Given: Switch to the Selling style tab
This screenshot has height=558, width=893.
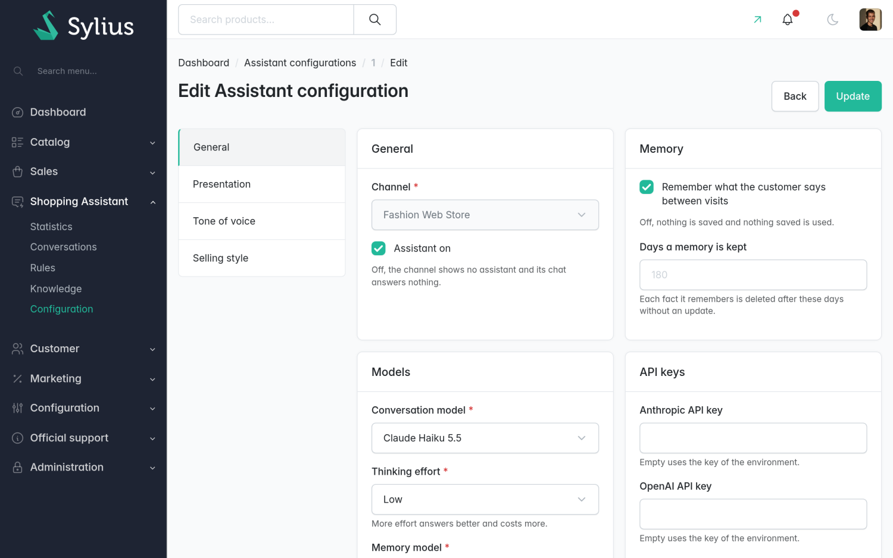Looking at the screenshot, I should (x=262, y=258).
